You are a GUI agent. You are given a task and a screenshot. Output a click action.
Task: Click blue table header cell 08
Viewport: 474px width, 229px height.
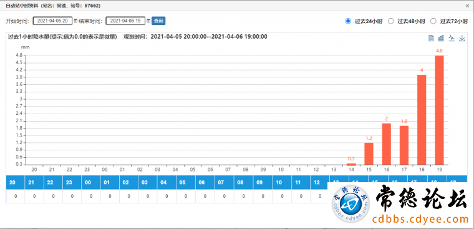[243, 182]
